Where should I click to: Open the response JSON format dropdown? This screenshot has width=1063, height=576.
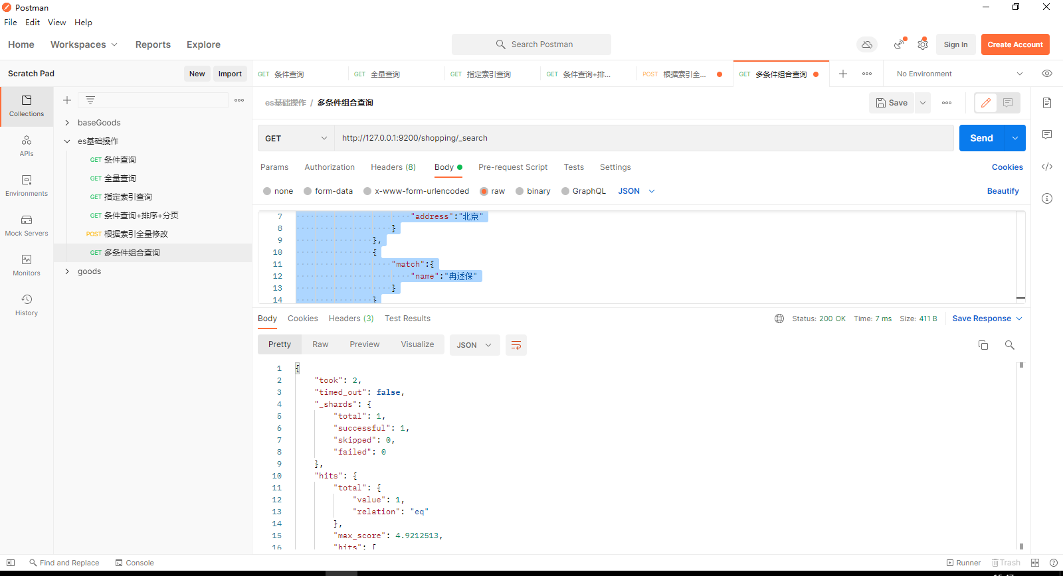474,345
